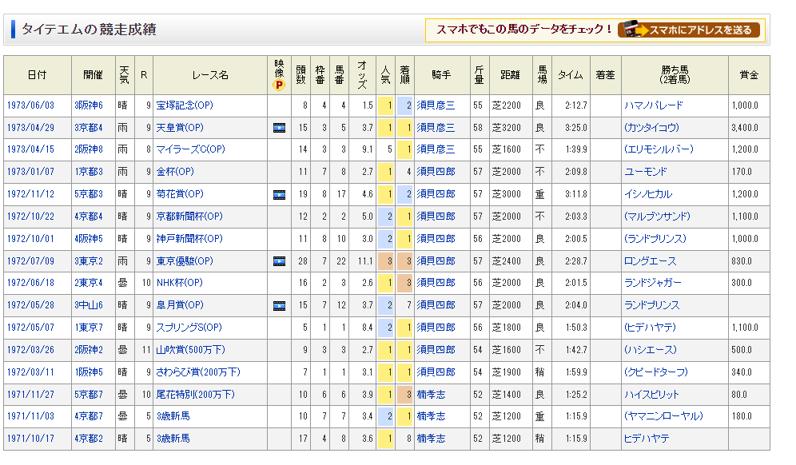796x465 pixels.
Task: Open runner-up horse (カツタイコウ)
Action: coord(651,127)
